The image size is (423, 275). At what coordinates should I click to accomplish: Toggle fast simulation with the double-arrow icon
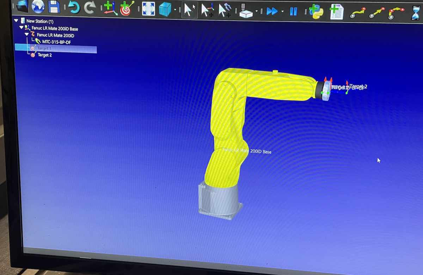tap(271, 12)
